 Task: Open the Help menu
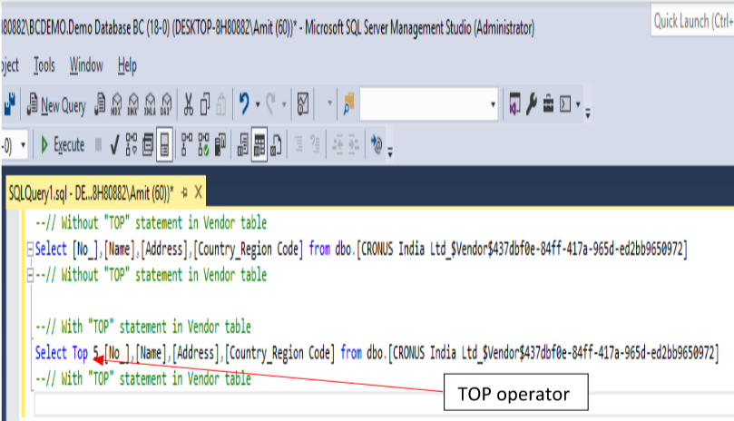coord(127,65)
